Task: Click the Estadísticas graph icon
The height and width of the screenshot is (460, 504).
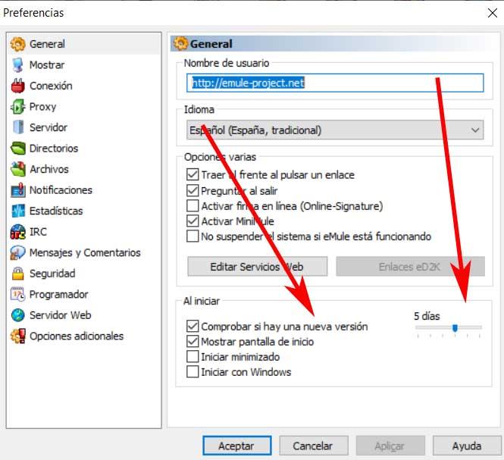Action: coord(17,211)
